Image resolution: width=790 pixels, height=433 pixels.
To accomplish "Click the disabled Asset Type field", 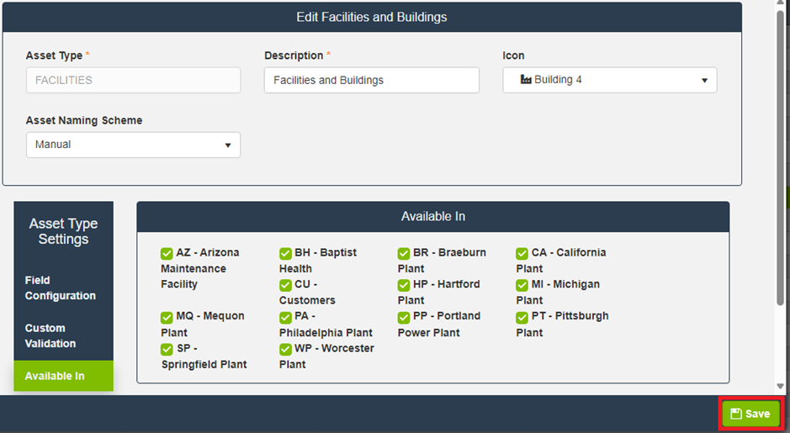I will [133, 80].
